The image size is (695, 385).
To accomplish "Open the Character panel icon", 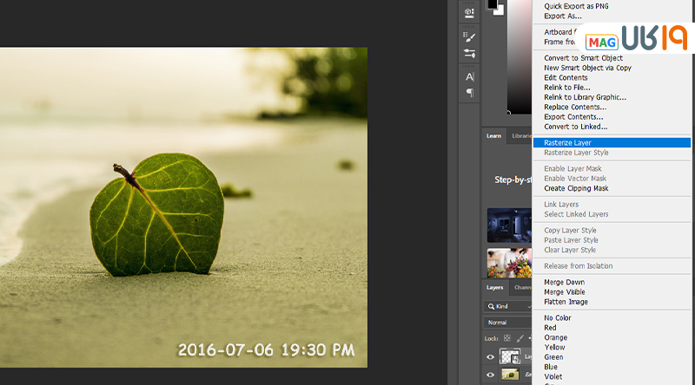I will 470,77.
